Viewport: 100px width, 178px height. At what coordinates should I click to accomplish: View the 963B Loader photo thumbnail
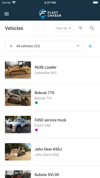(x=18, y=70)
